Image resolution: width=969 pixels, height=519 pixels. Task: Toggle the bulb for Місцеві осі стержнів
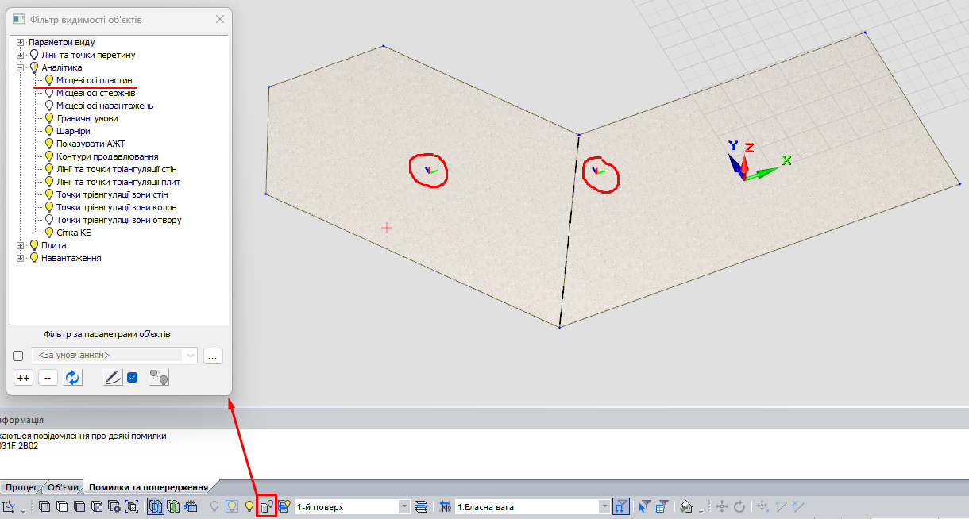point(49,93)
